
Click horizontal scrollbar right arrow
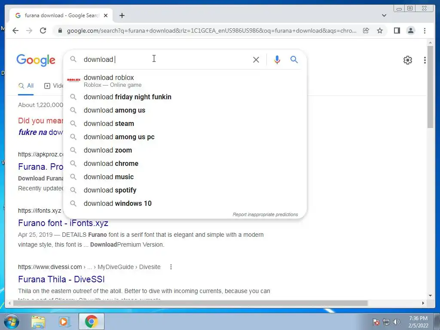point(423,303)
